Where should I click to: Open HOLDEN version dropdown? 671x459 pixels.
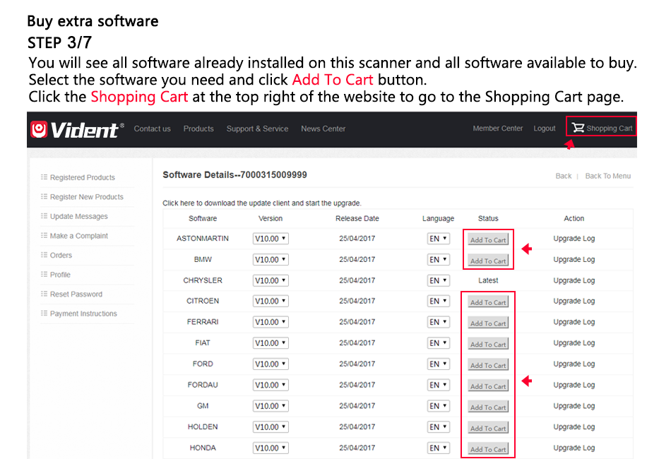[271, 427]
